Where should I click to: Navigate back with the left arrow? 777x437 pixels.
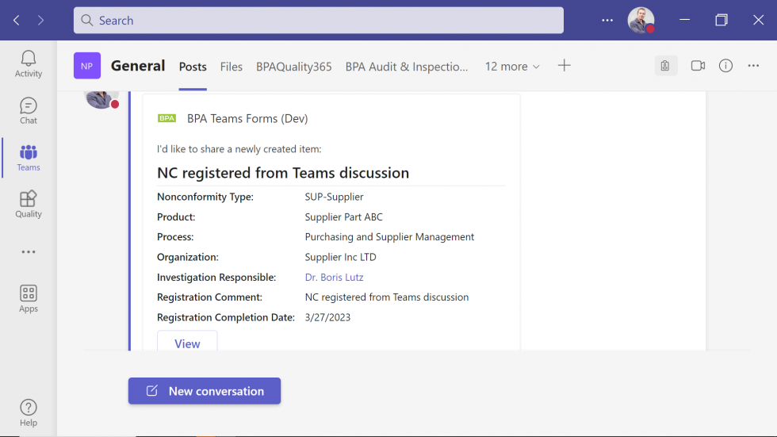pyautogui.click(x=17, y=20)
